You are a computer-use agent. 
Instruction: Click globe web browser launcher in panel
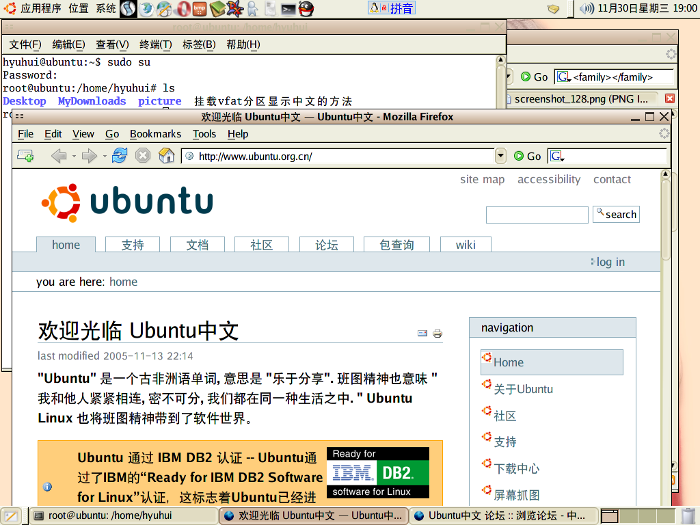(146, 8)
